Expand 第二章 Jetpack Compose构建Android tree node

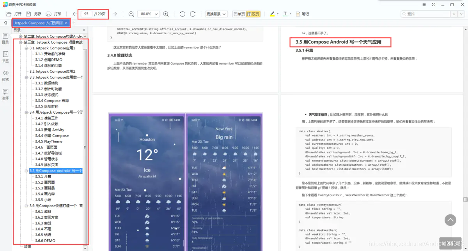(x=21, y=36)
